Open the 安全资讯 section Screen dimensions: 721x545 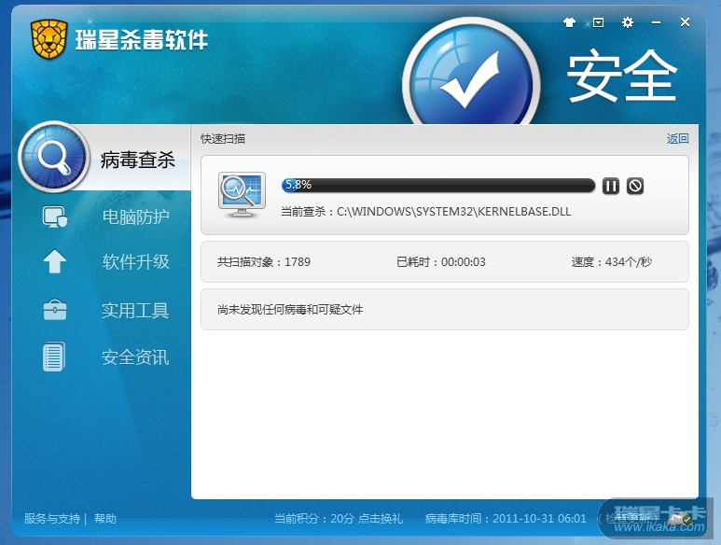point(135,357)
